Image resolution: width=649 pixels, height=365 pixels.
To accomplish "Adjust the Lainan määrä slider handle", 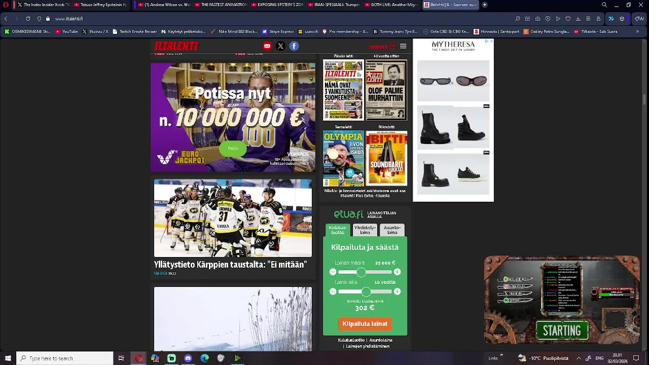I will pos(360,272).
